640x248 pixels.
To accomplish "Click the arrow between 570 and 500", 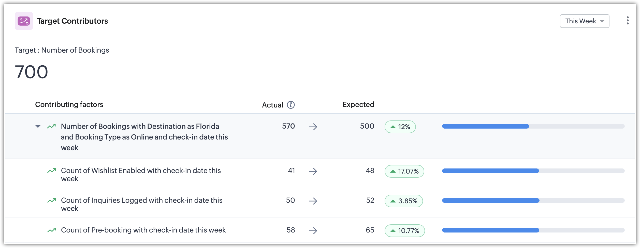I will tap(313, 127).
